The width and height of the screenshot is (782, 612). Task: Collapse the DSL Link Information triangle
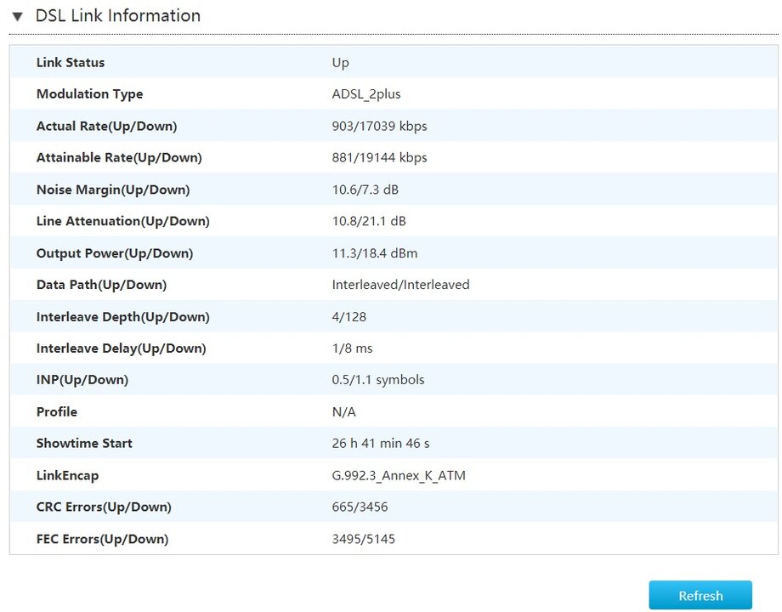click(17, 16)
